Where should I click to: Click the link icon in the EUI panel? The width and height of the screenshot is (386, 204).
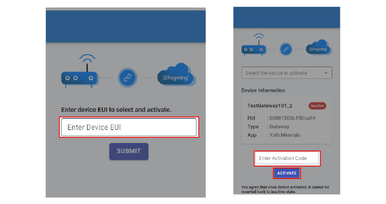pyautogui.click(x=127, y=78)
